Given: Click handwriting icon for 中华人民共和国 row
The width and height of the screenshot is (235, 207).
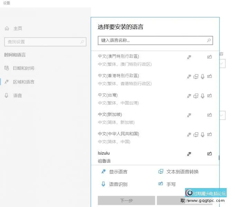Looking at the screenshot, I should pos(209,134).
